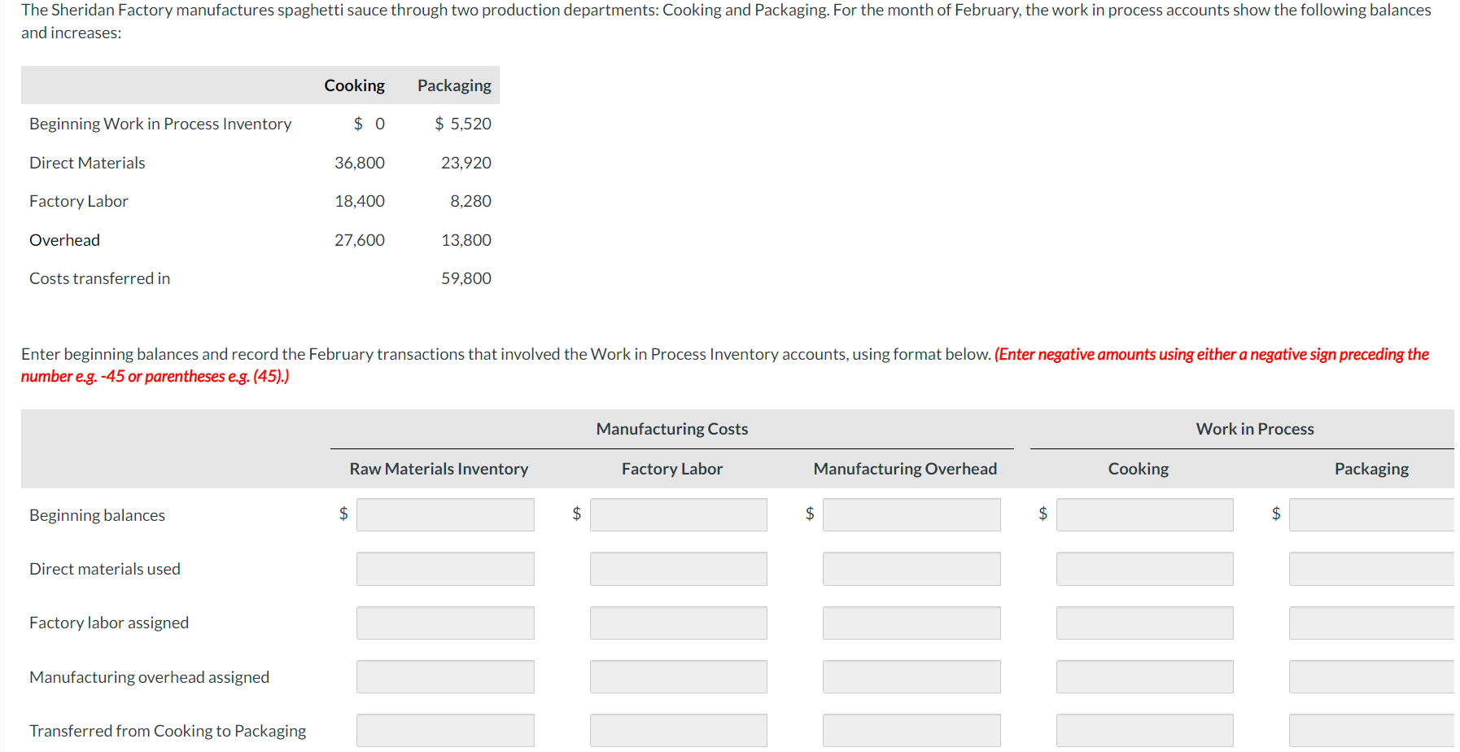
Task: Click Factory Labor transferred to Packaging field
Action: coord(679,730)
